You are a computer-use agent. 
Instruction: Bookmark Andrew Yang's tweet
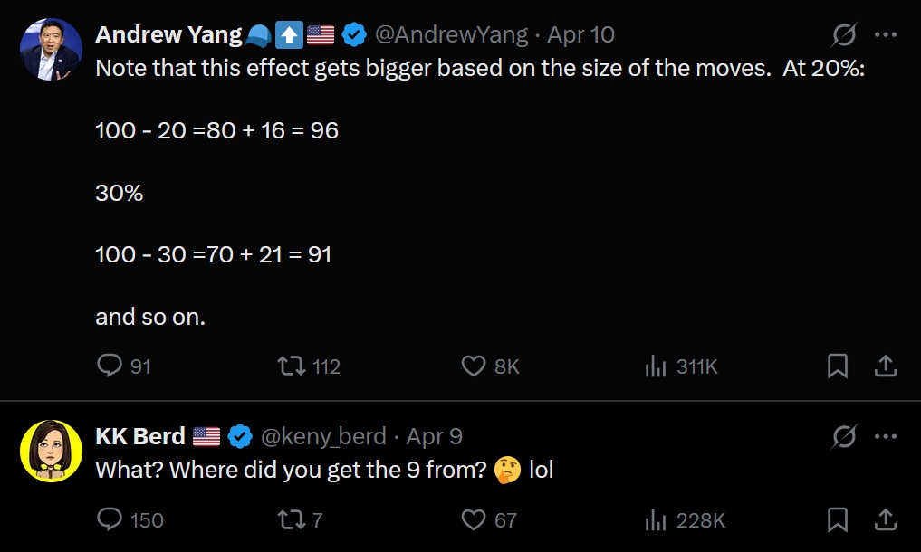coord(838,366)
